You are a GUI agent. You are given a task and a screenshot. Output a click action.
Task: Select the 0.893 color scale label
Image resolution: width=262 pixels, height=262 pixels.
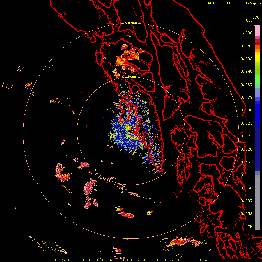coord(247,59)
